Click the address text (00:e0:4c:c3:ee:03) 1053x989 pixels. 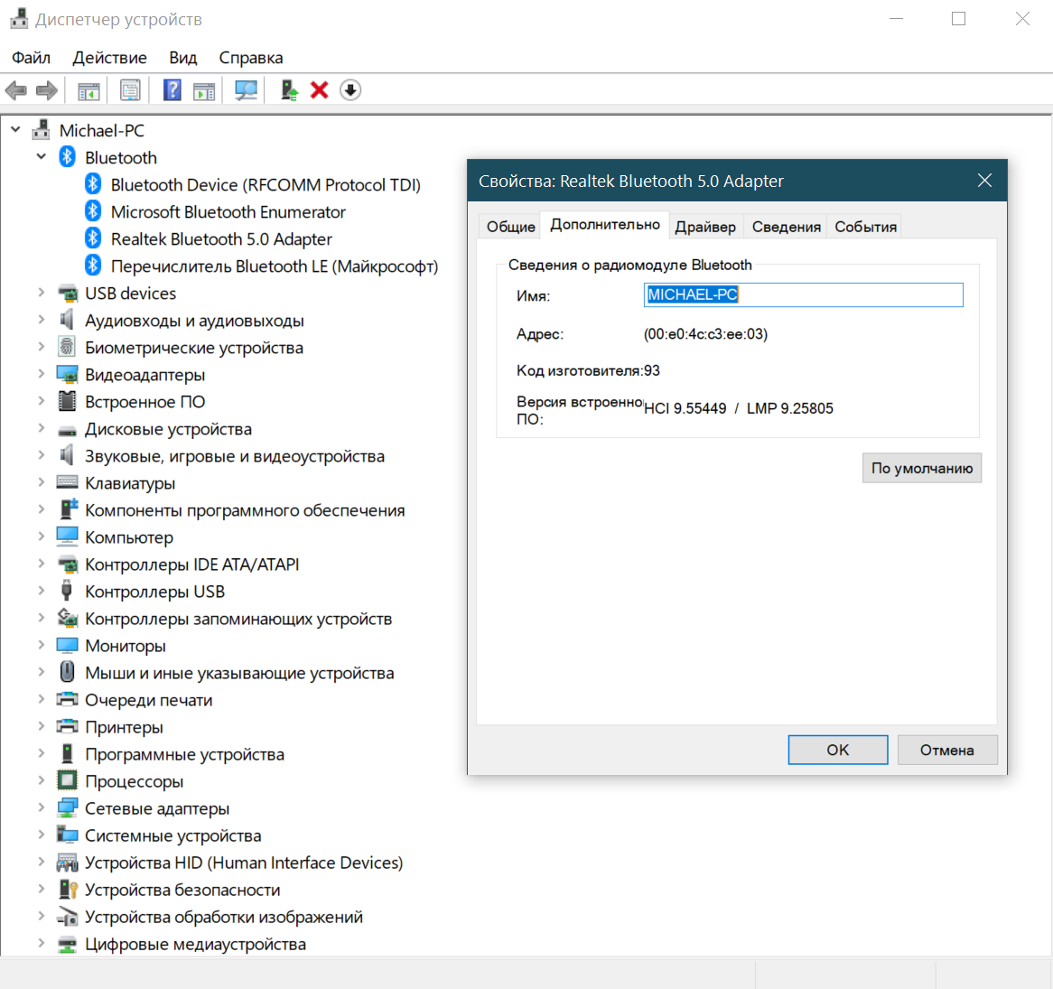click(x=705, y=333)
